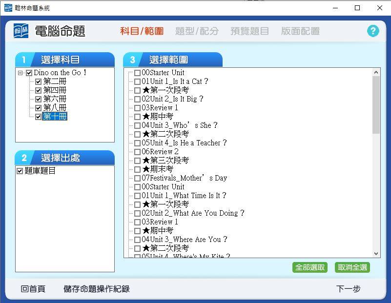Select 03Review 1 under first 期中考
The image size is (391, 303).
point(160,108)
